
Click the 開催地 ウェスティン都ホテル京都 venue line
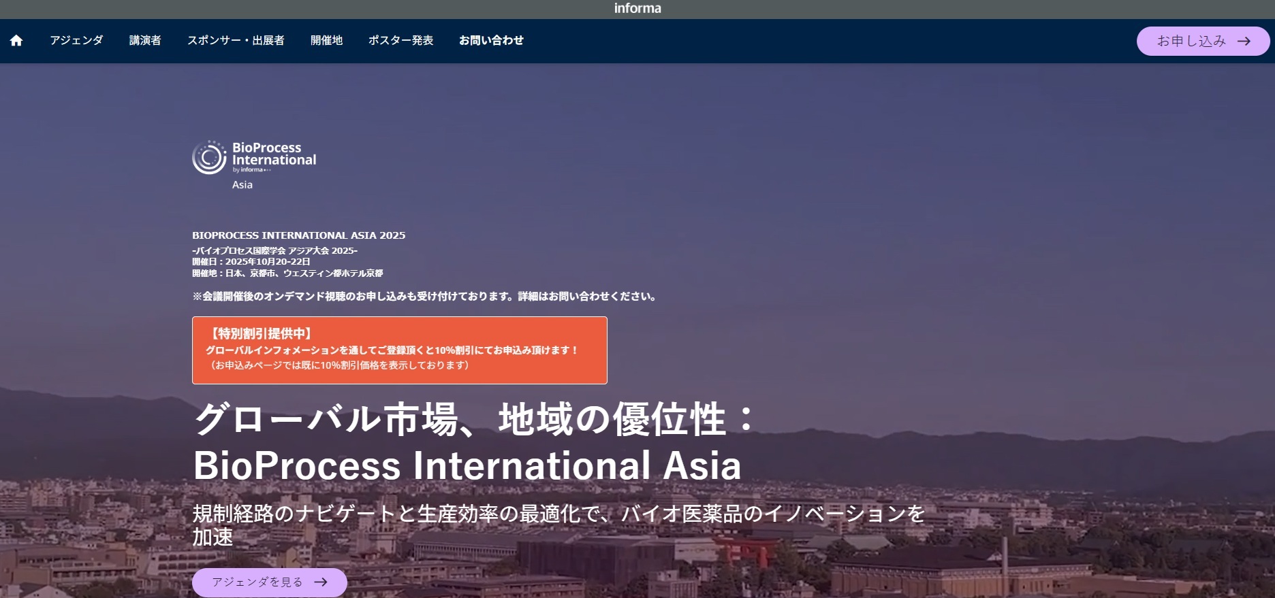tap(287, 273)
